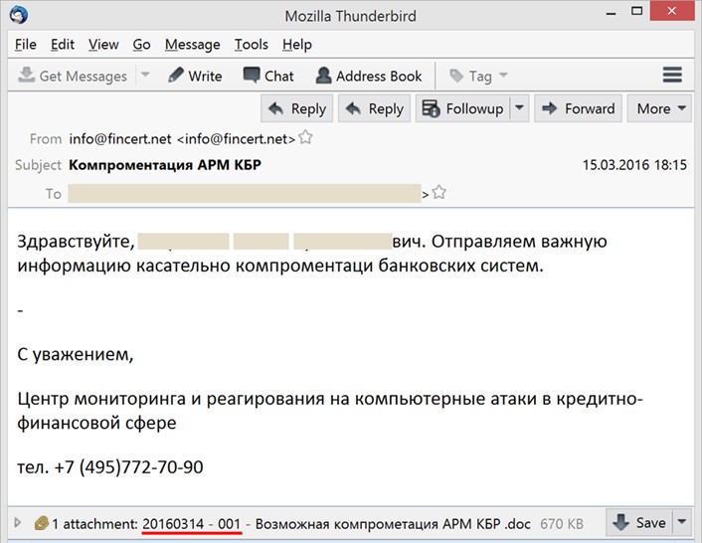Open the File menu
Image resolution: width=702 pixels, height=543 pixels.
(26, 45)
